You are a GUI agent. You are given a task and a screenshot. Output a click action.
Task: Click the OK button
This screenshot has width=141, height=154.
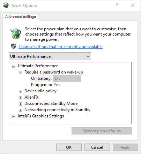69,147
